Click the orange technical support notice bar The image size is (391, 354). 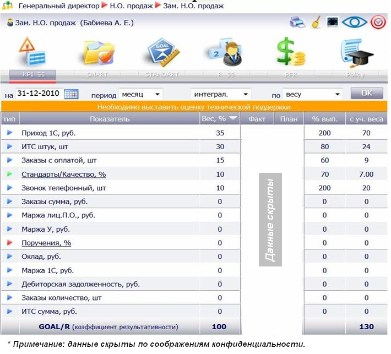click(x=194, y=107)
